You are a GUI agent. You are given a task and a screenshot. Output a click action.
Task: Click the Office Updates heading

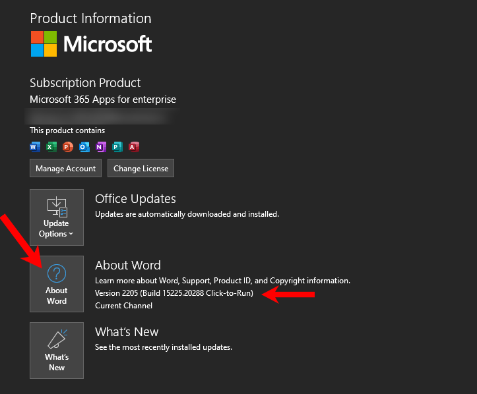pyautogui.click(x=135, y=199)
